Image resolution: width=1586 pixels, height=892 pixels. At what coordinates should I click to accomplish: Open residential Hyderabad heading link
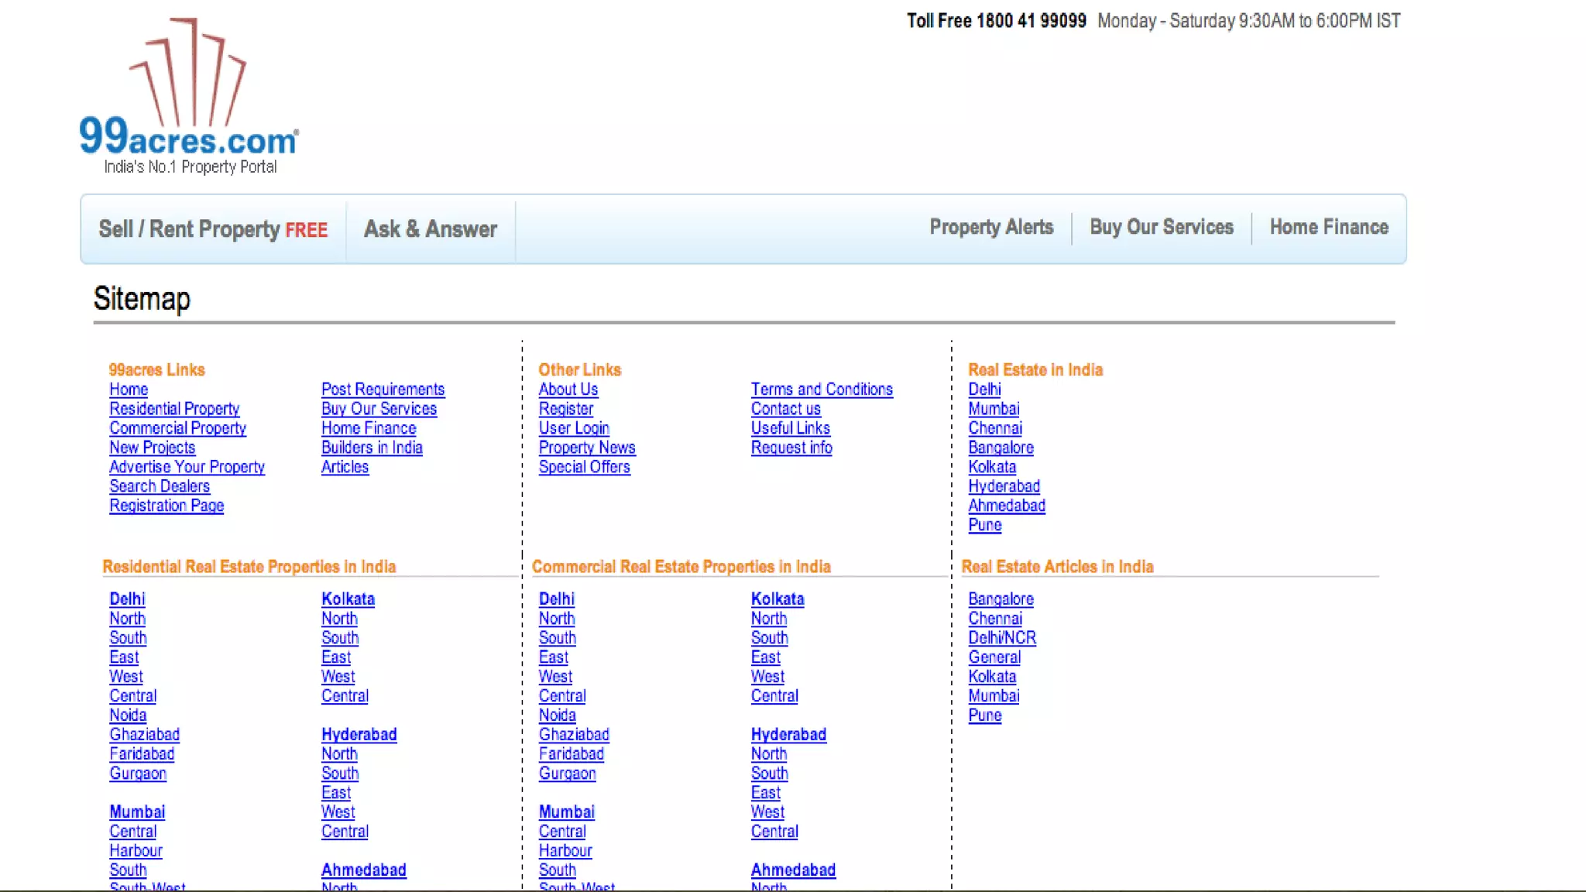359,735
